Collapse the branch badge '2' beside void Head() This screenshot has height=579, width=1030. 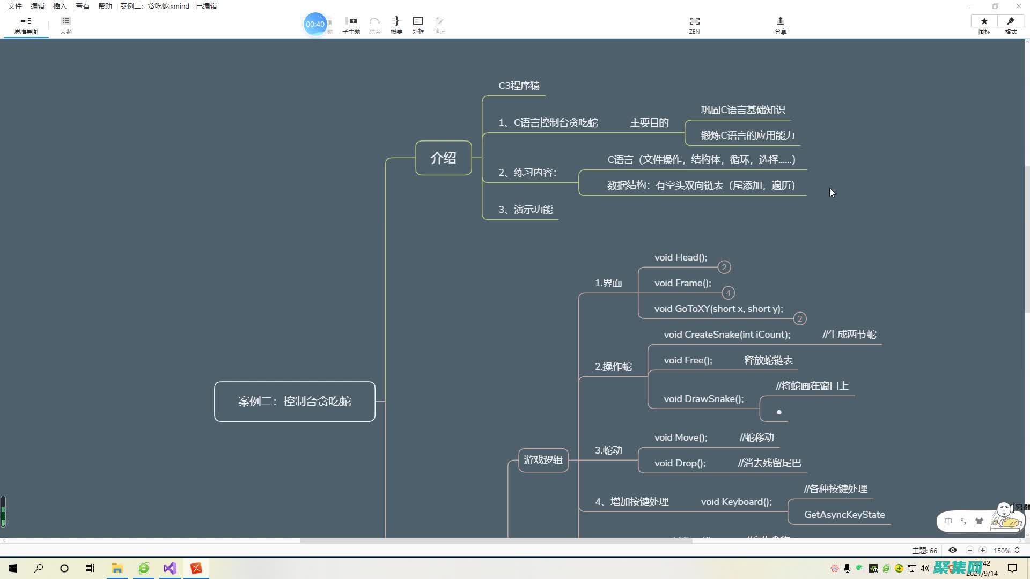pos(724,266)
